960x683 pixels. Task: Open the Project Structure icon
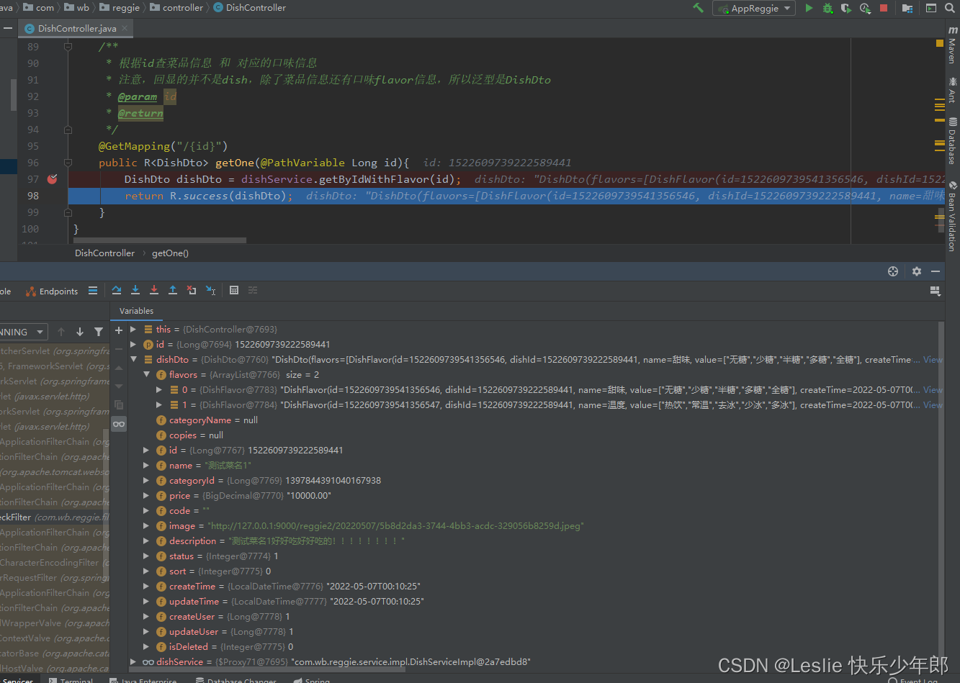907,8
